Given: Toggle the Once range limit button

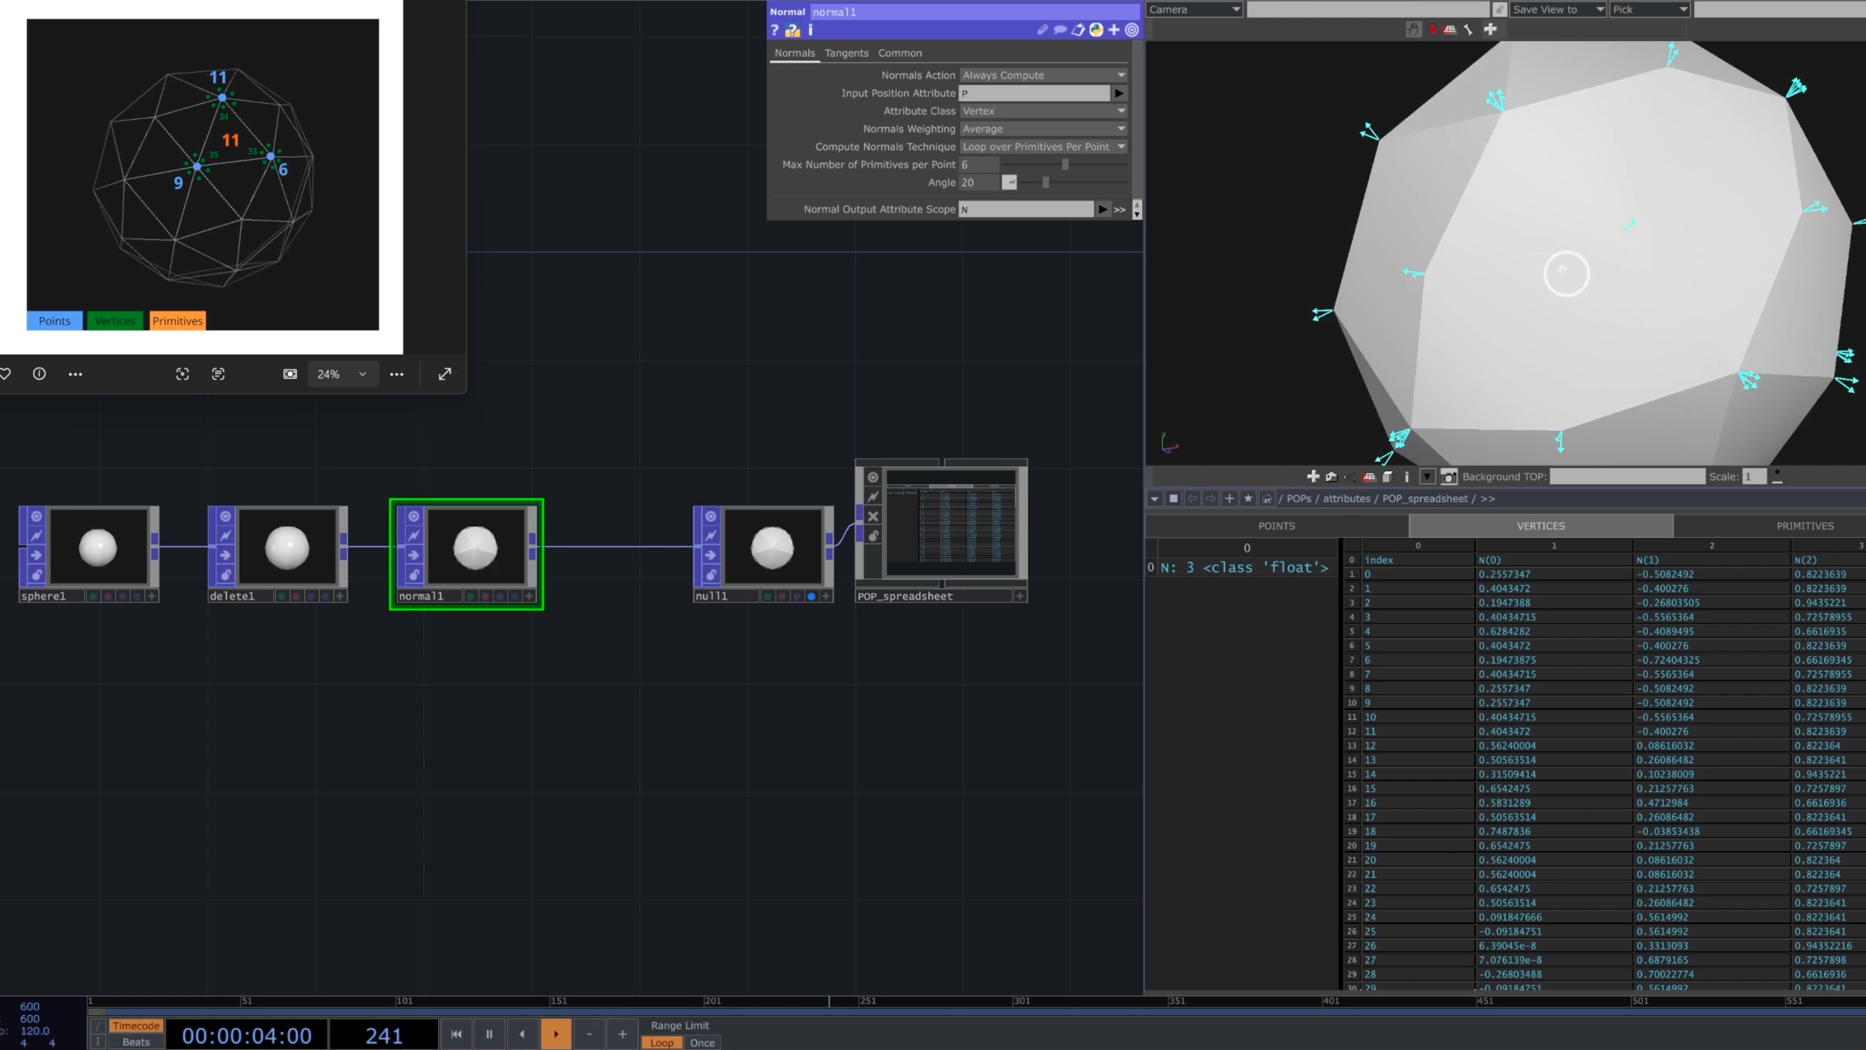Looking at the screenshot, I should (701, 1043).
